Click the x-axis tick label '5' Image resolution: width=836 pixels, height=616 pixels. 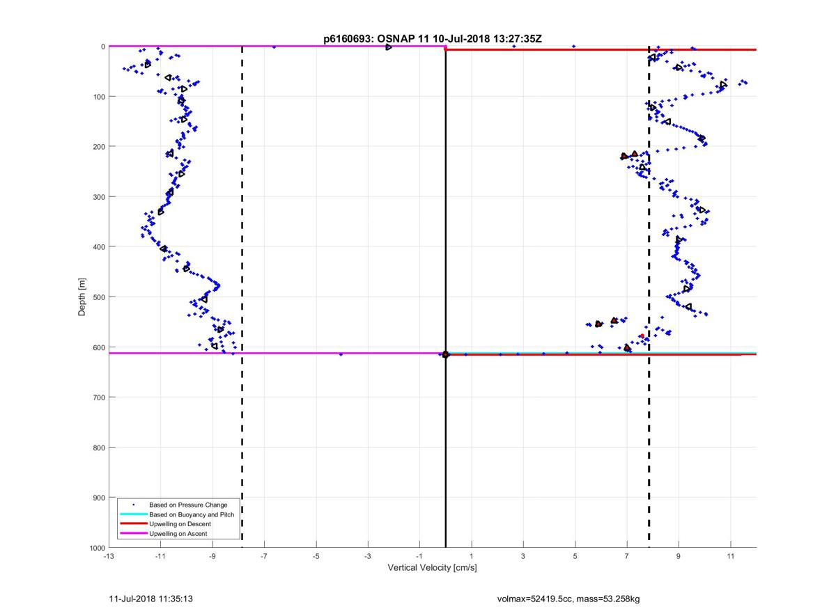point(575,557)
